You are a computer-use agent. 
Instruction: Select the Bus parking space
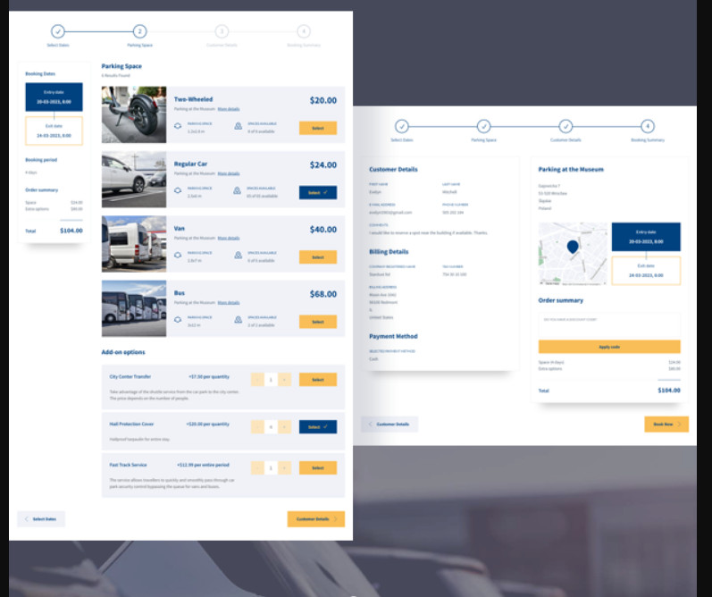318,322
